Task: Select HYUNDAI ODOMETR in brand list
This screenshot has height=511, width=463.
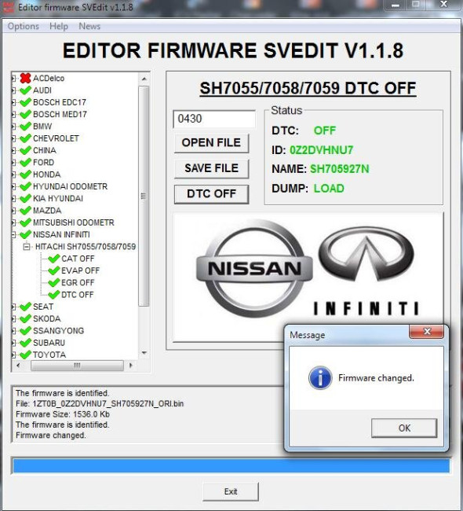Action: 71,186
